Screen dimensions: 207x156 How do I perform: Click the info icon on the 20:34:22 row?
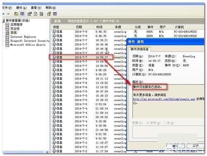[x=54, y=117]
